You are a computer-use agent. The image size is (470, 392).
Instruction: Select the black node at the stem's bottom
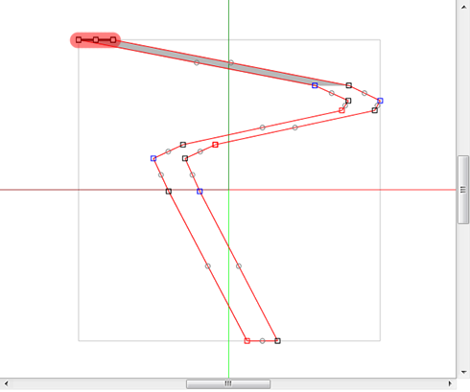[277, 341]
